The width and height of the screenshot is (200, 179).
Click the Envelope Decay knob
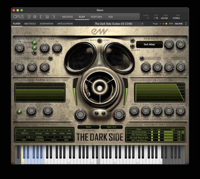point(157,111)
